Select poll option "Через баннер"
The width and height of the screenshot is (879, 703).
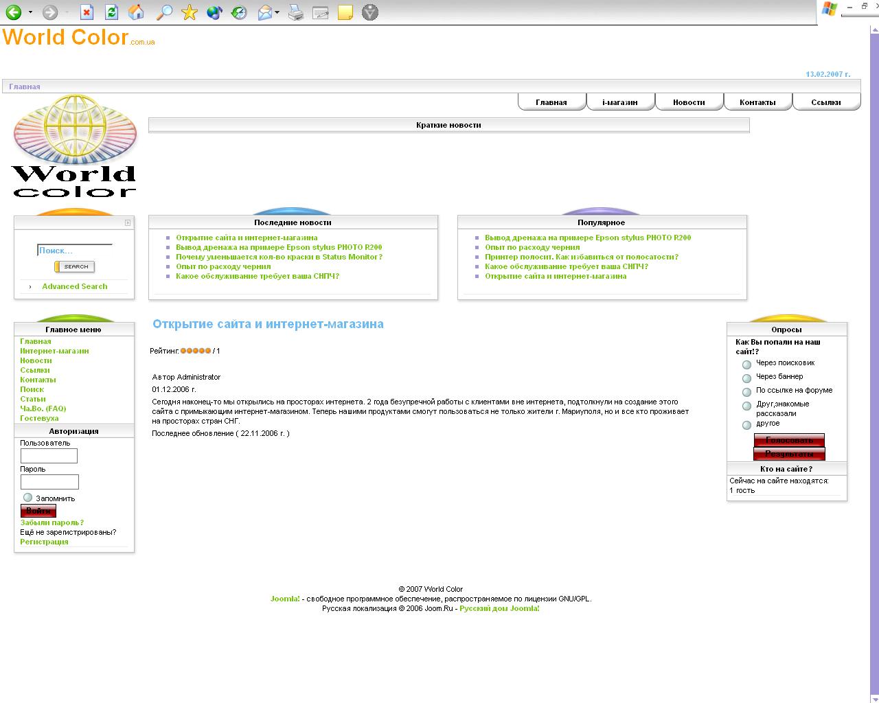tap(746, 378)
